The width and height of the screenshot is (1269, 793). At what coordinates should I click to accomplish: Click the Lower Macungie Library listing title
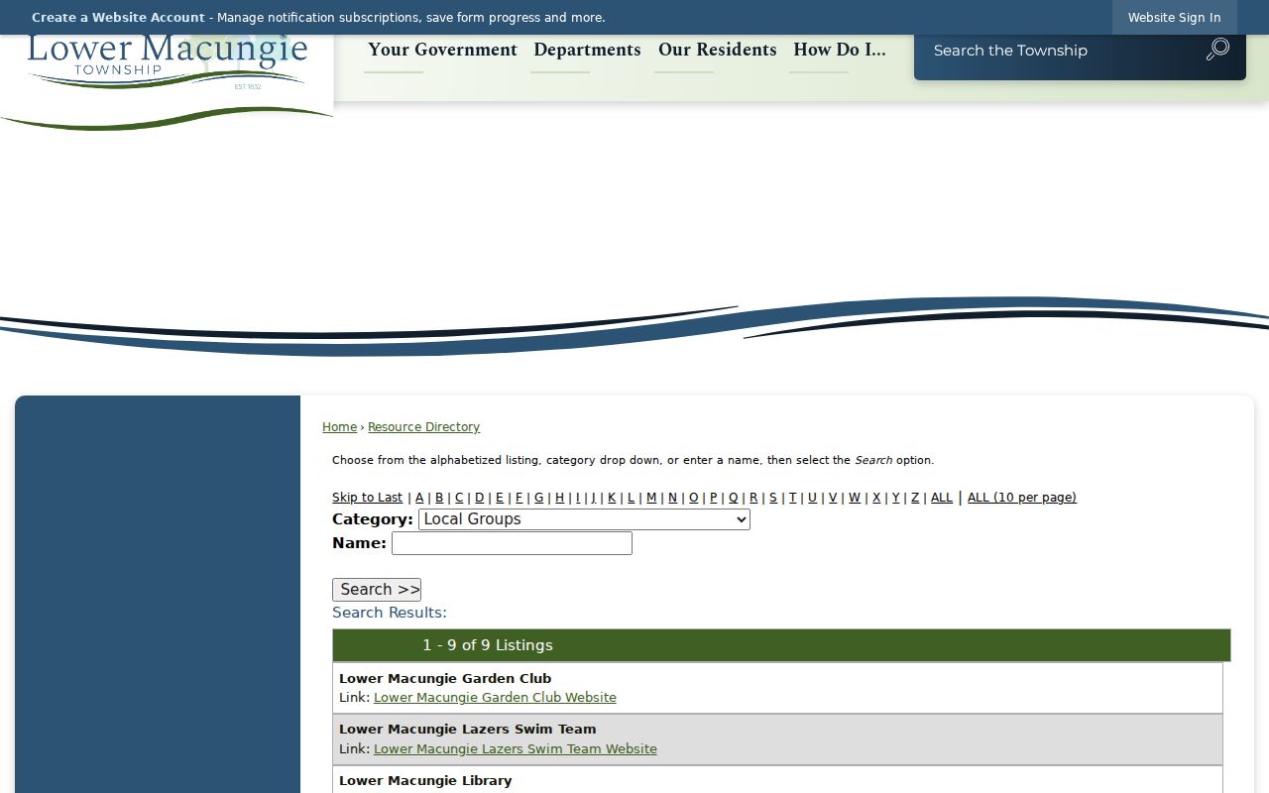(x=425, y=781)
